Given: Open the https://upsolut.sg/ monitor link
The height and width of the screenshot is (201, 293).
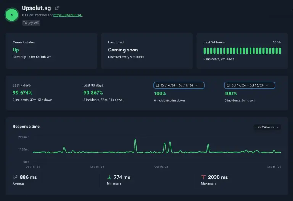Looking at the screenshot, I should 68,15.
